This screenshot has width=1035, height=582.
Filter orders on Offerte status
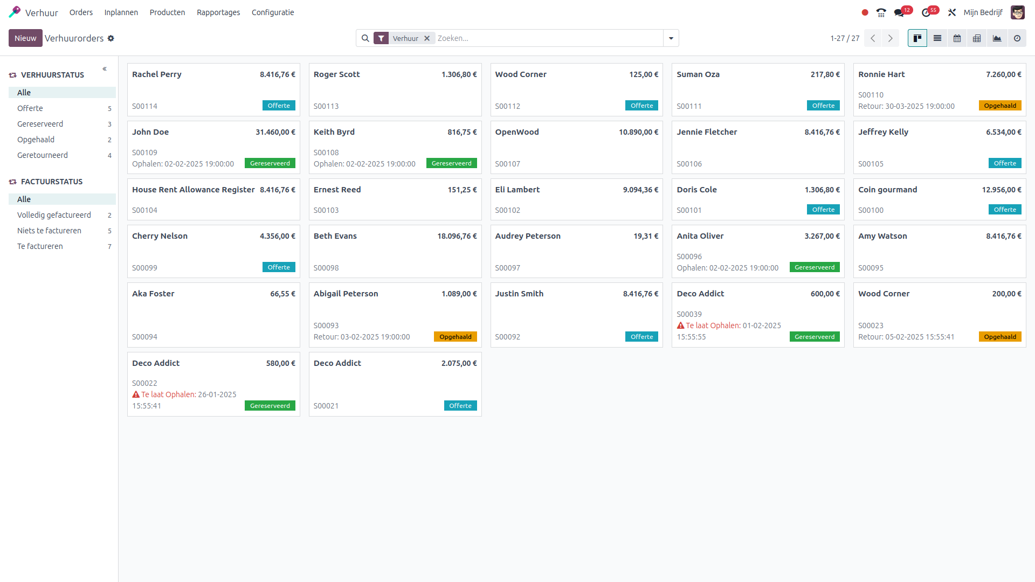[x=30, y=108]
